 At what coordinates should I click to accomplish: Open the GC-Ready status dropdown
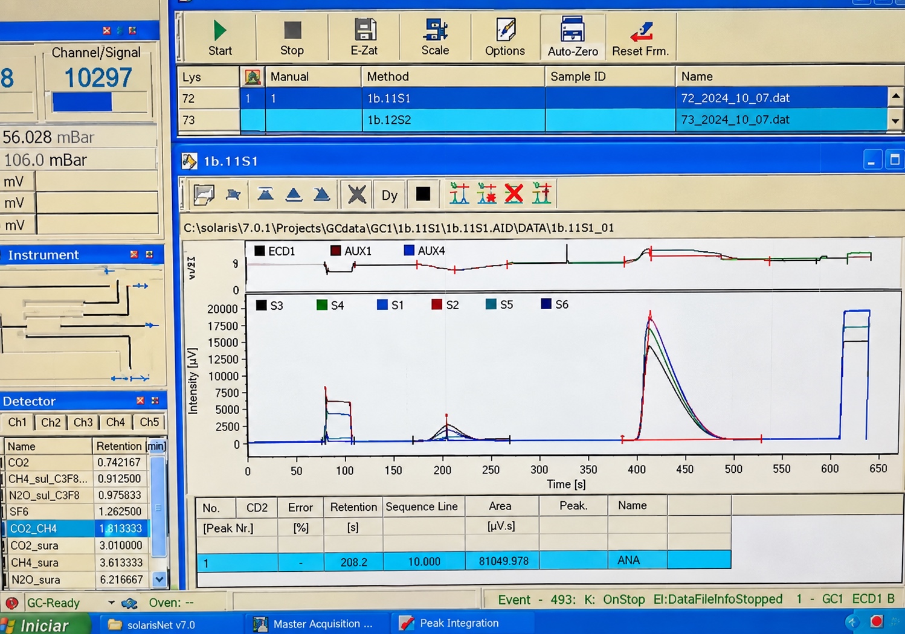pos(111,603)
